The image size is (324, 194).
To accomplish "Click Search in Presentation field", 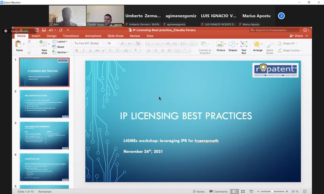I will coord(275,30).
